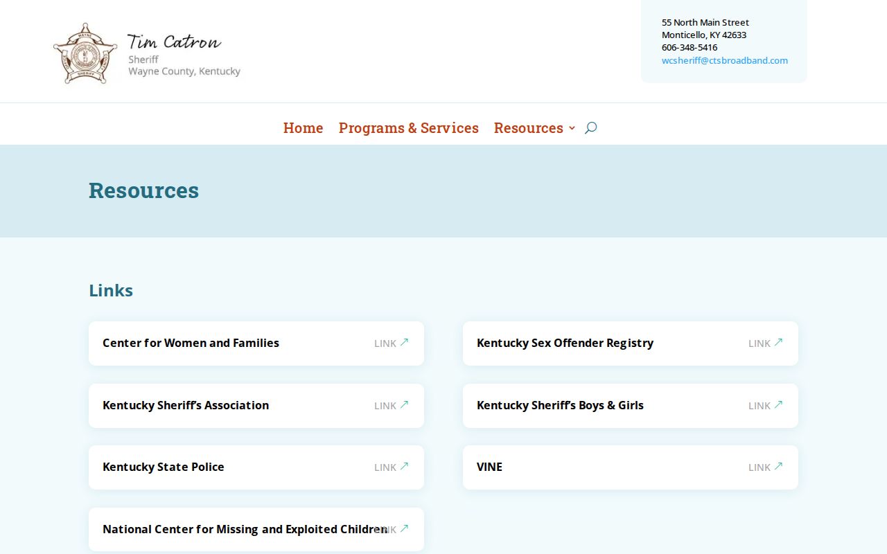The height and width of the screenshot is (554, 887).
Task: Click the Tim Catron Sheriff name text
Action: point(174,42)
